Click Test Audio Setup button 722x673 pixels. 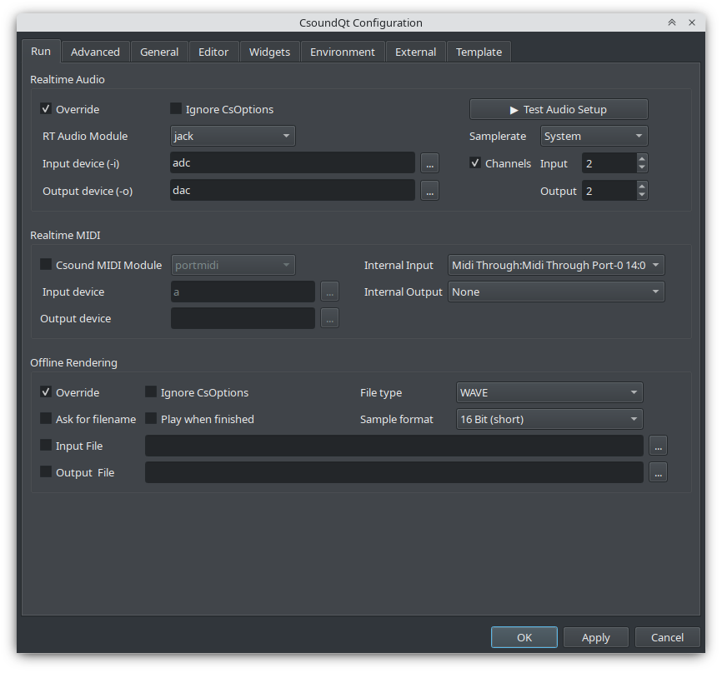[559, 109]
